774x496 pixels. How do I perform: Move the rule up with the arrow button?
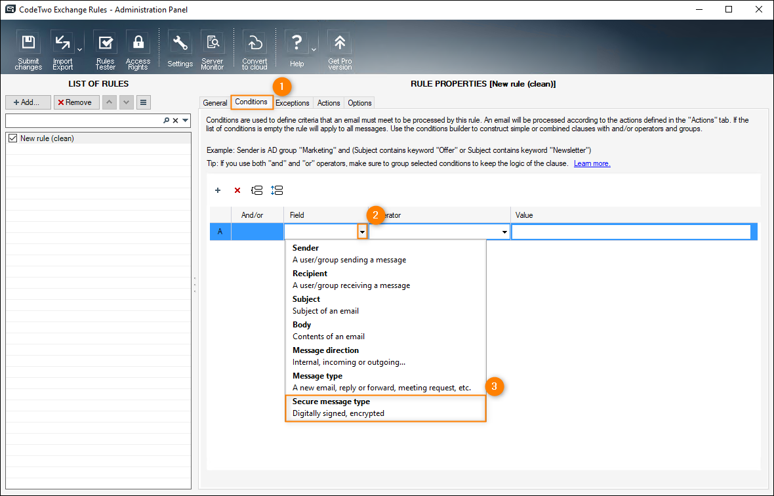[109, 102]
